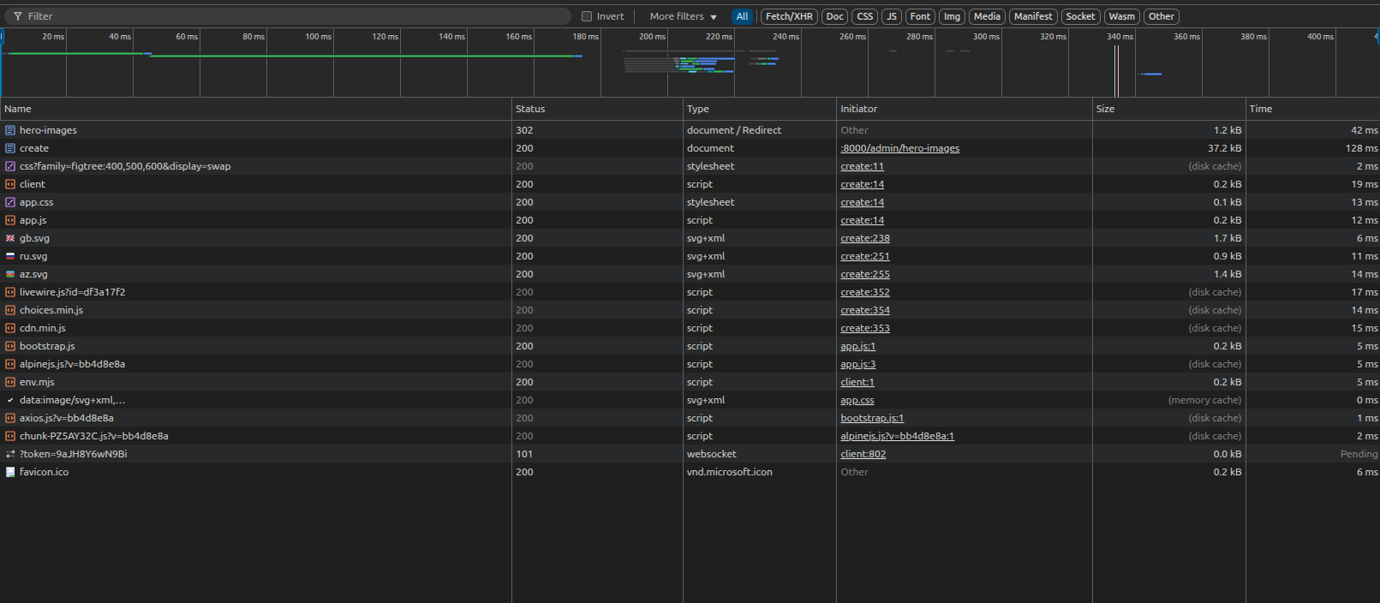Image resolution: width=1380 pixels, height=603 pixels.
Task: Type in the Filter text field
Action: click(x=291, y=16)
